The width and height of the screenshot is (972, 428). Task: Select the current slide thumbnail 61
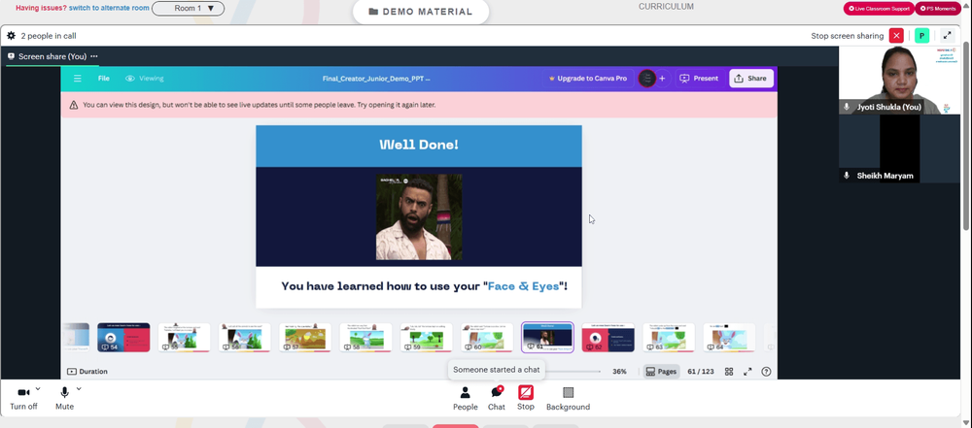click(x=547, y=338)
